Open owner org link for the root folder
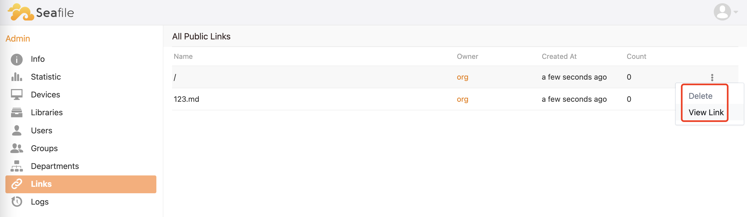 point(462,77)
